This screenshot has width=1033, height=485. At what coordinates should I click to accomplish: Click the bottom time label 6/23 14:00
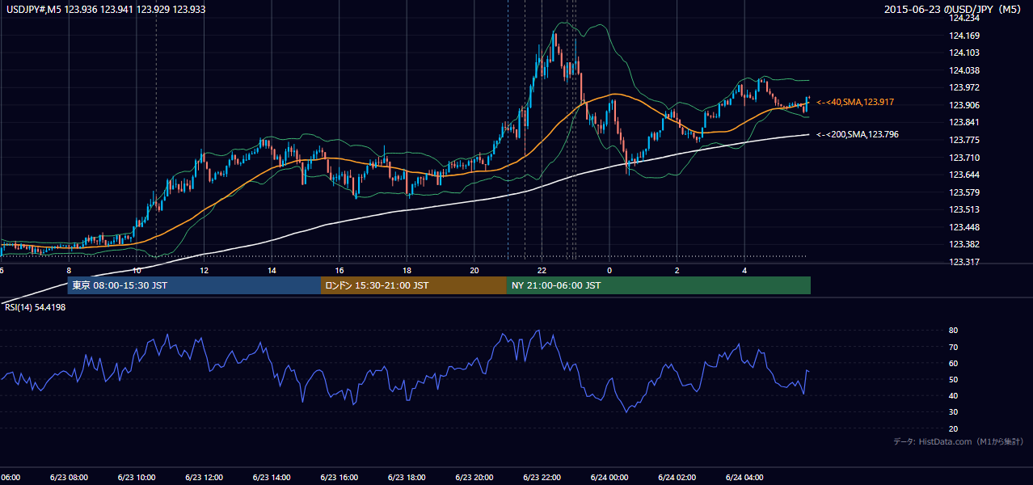272,478
